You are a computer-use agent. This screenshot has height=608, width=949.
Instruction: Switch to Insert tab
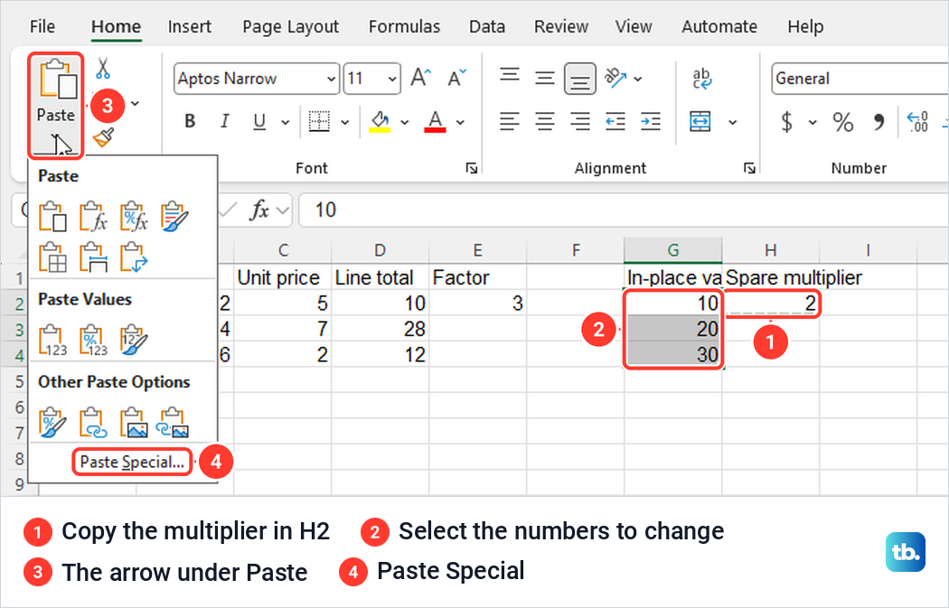(190, 26)
